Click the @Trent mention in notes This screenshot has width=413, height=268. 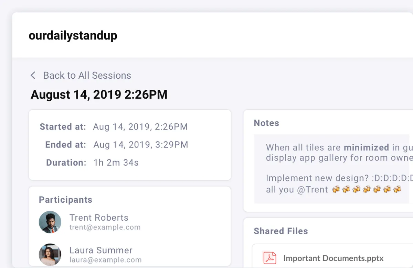(313, 189)
